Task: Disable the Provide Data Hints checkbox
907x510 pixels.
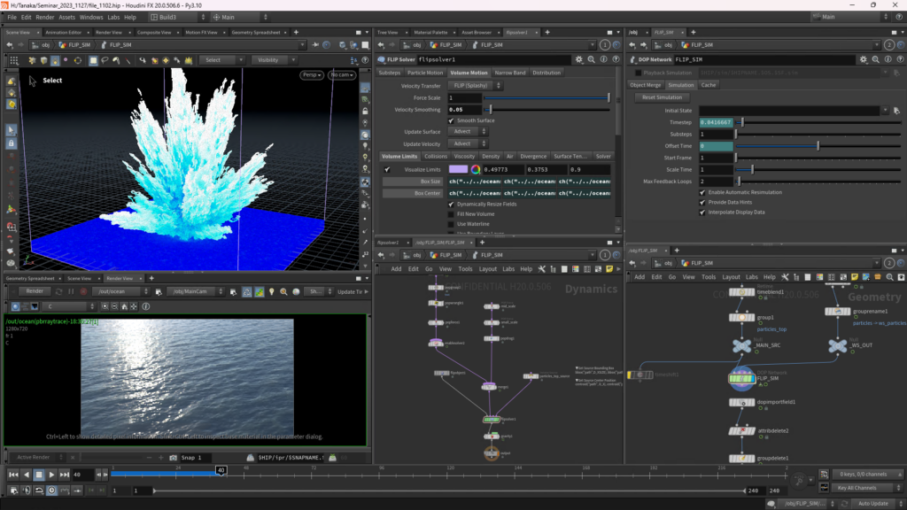Action: [702, 203]
